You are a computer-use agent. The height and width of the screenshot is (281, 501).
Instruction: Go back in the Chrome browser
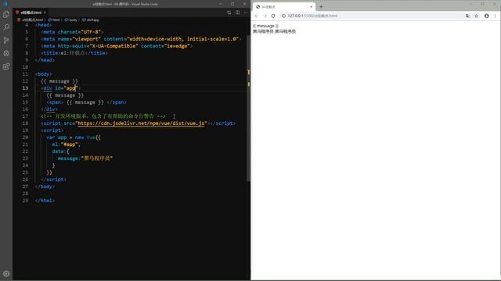pyautogui.click(x=256, y=16)
